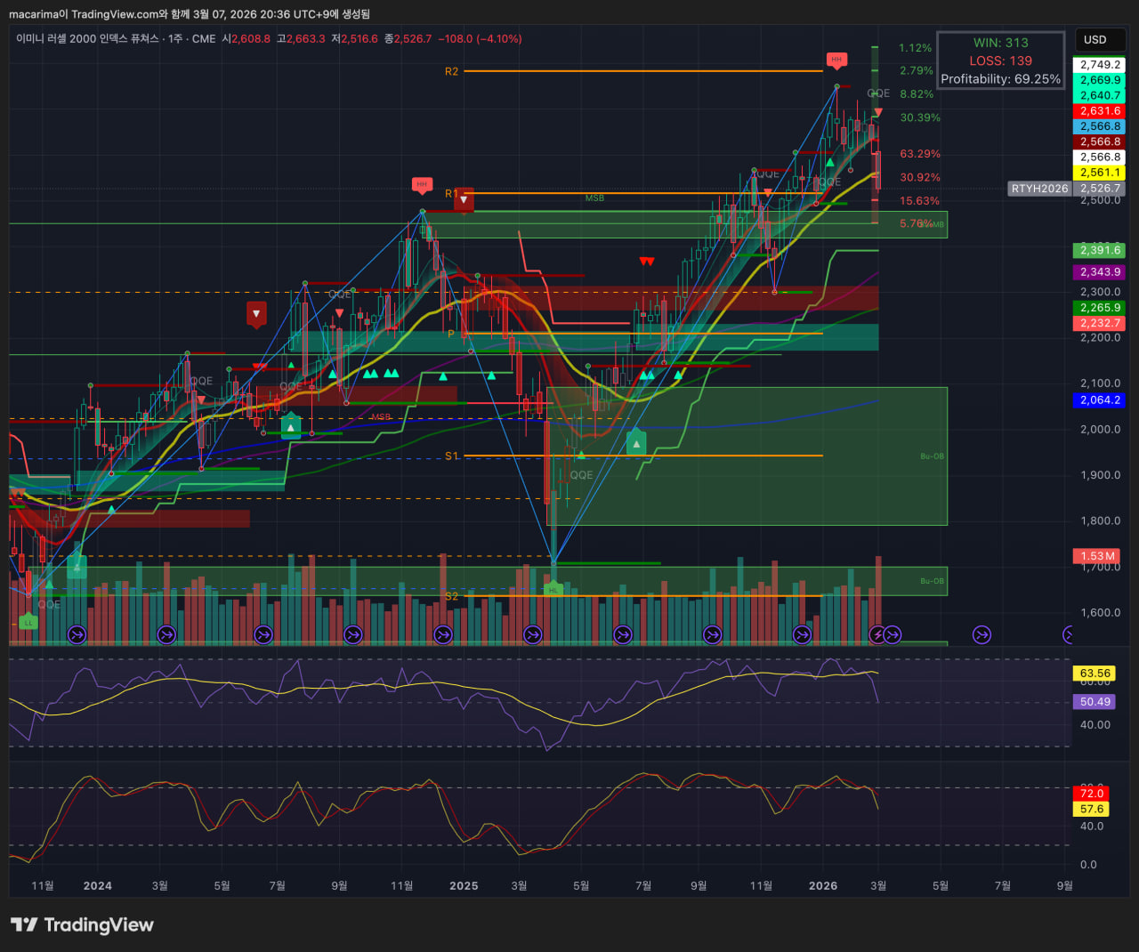Image resolution: width=1139 pixels, height=952 pixels.
Task: Click the 2025 label on the time axis
Action: [x=464, y=885]
